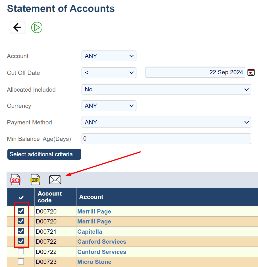Image resolution: width=258 pixels, height=267 pixels.
Task: Toggle select-all checkmark in table header
Action: [21, 197]
